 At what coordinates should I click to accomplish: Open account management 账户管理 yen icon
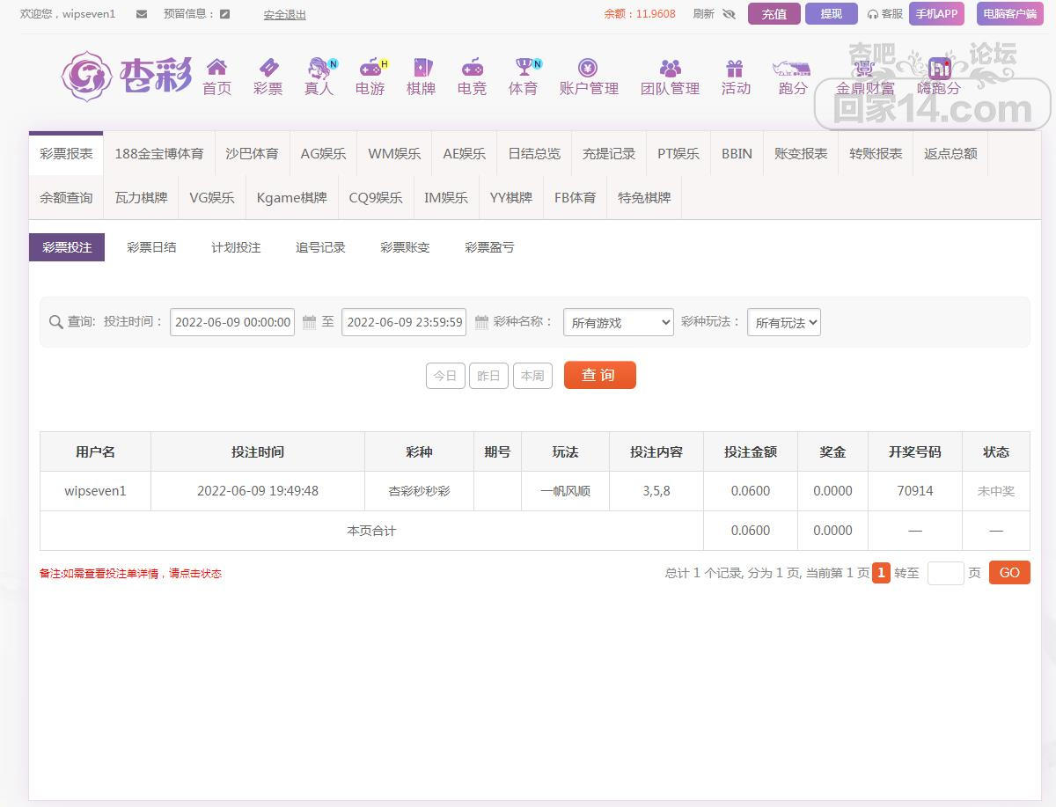coord(588,69)
